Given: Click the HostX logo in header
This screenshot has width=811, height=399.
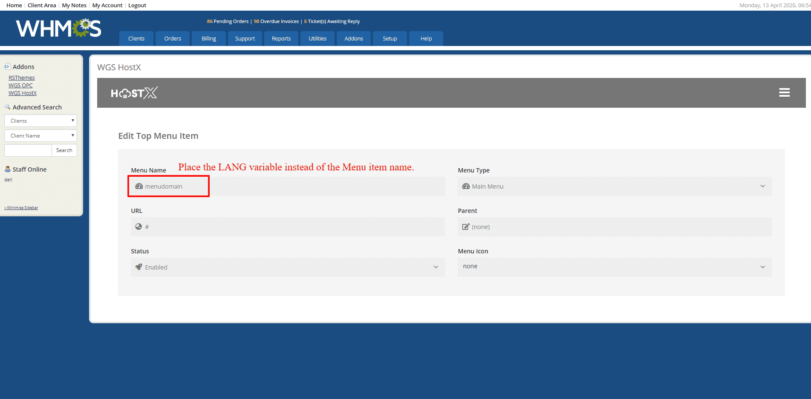Looking at the screenshot, I should (x=134, y=93).
